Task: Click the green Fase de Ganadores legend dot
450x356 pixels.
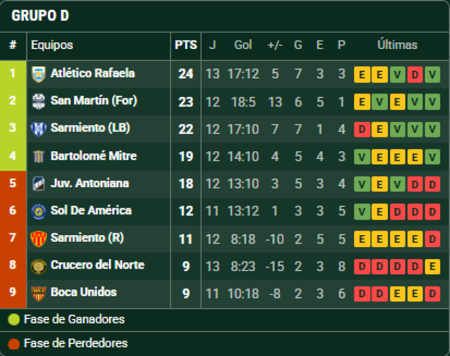Action: (x=14, y=320)
